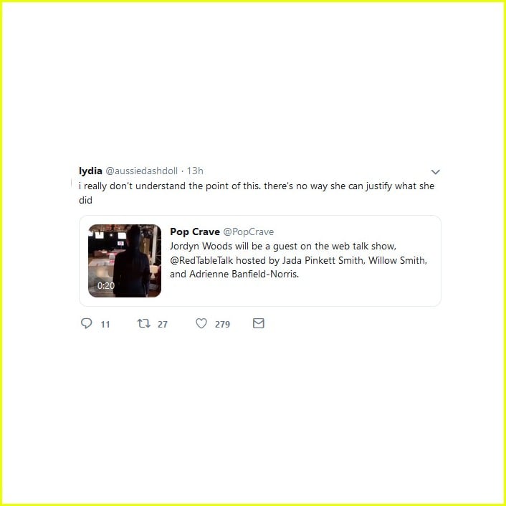
Task: Click the reply speech bubble icon
Action: coord(86,323)
